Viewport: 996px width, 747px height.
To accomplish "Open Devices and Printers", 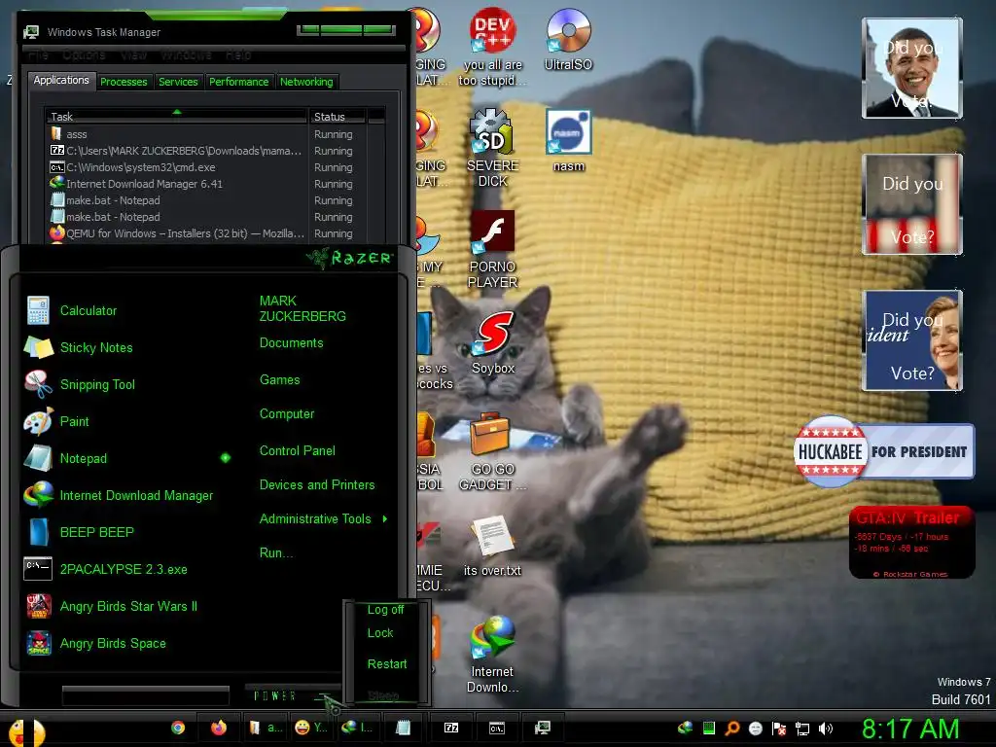I will [317, 485].
